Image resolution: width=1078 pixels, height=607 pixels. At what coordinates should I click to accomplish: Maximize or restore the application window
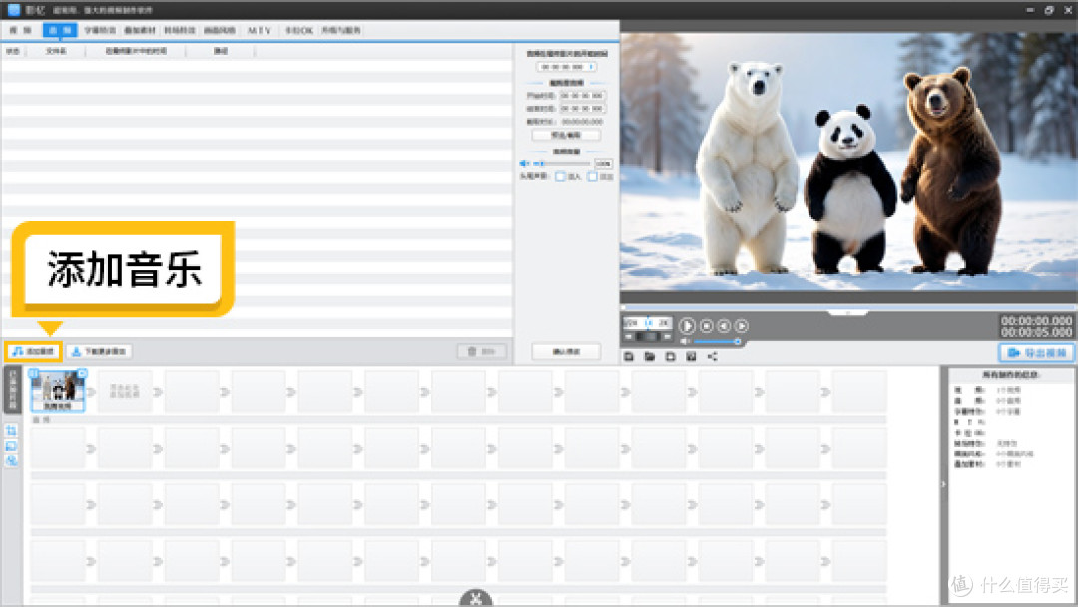tap(1048, 10)
